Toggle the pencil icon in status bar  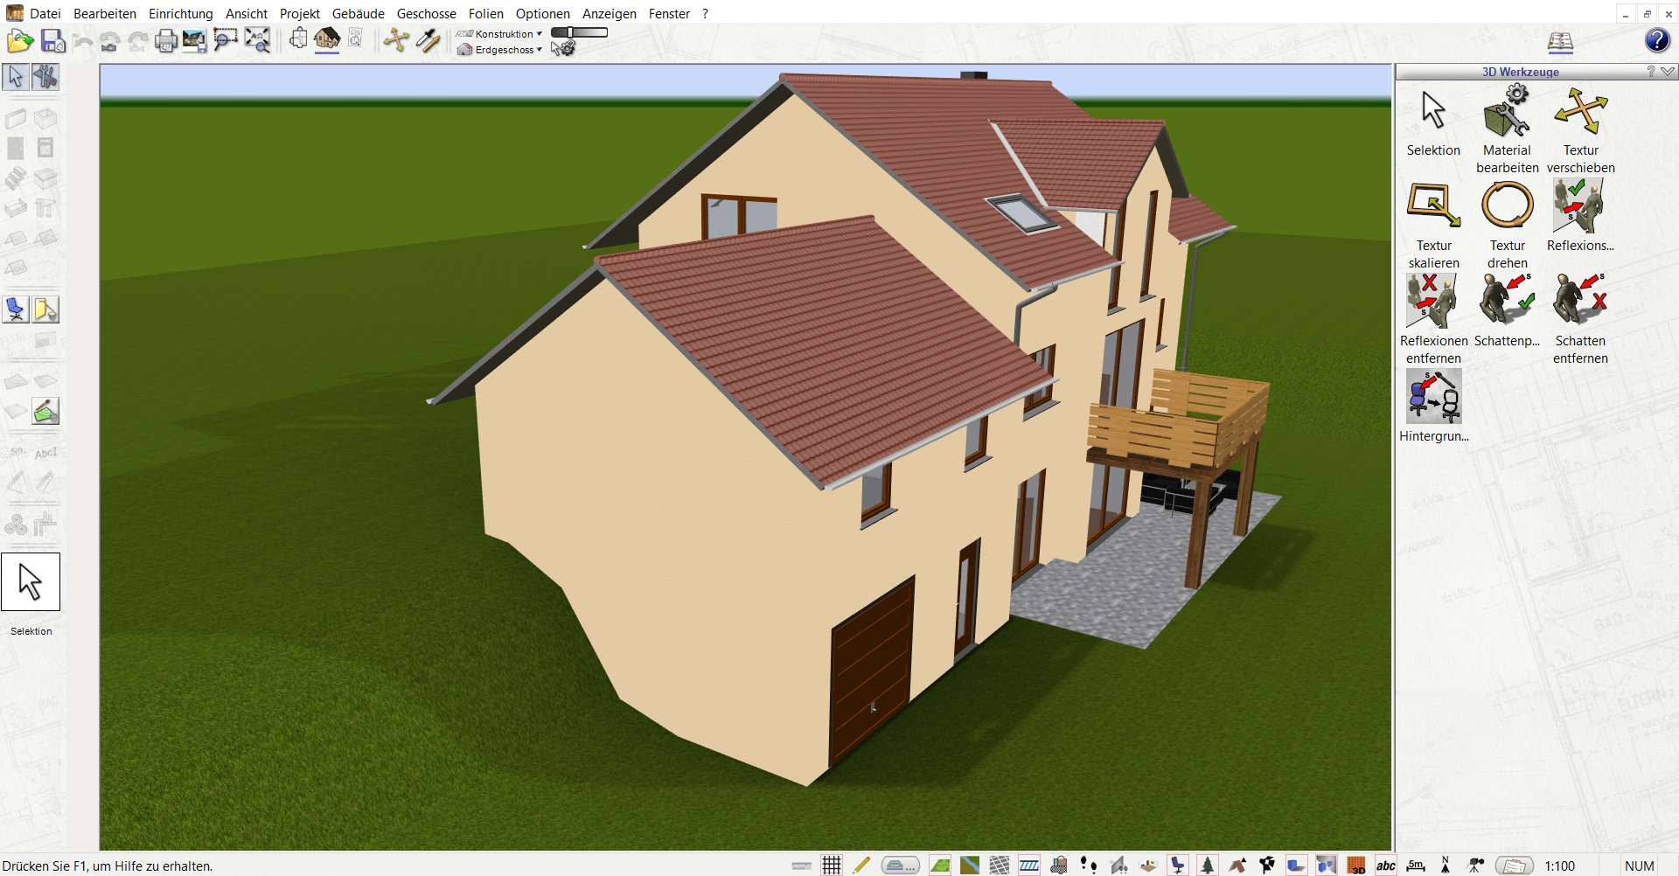(x=860, y=866)
